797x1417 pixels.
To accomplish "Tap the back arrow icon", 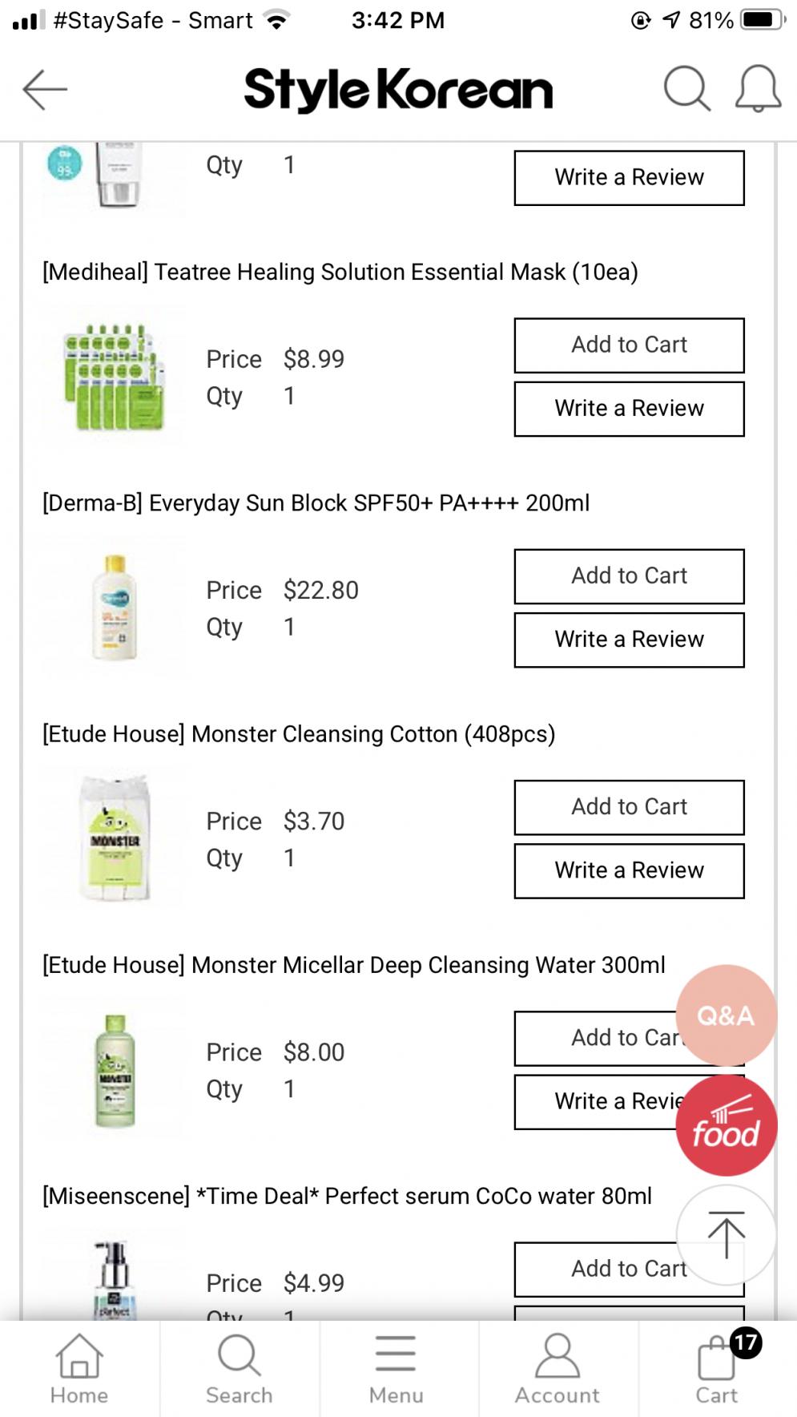I will point(45,88).
